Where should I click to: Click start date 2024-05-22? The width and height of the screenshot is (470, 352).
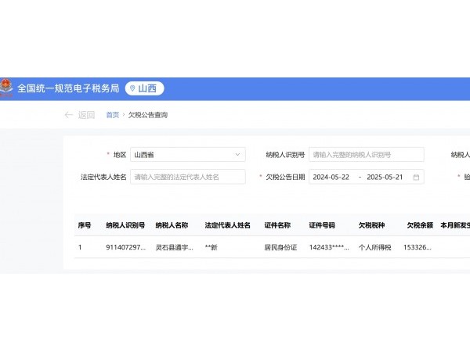tap(331, 177)
